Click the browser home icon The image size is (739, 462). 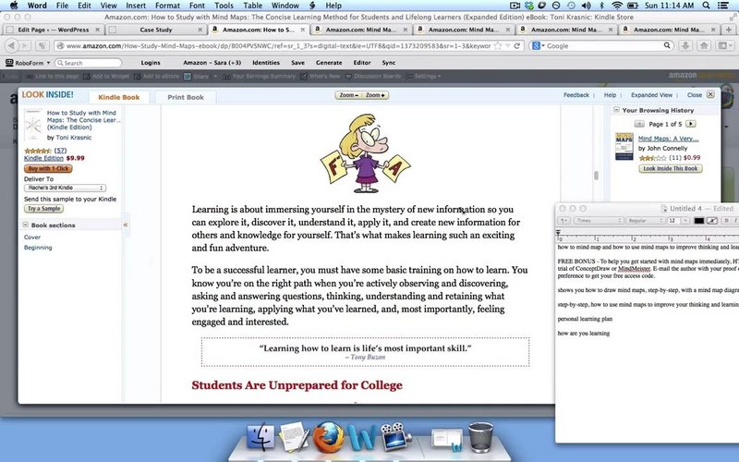704,45
